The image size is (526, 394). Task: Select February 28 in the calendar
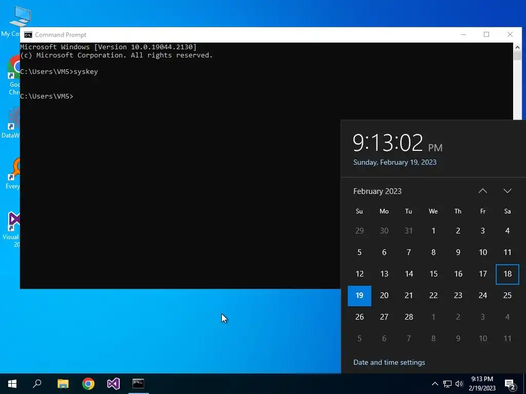point(408,317)
